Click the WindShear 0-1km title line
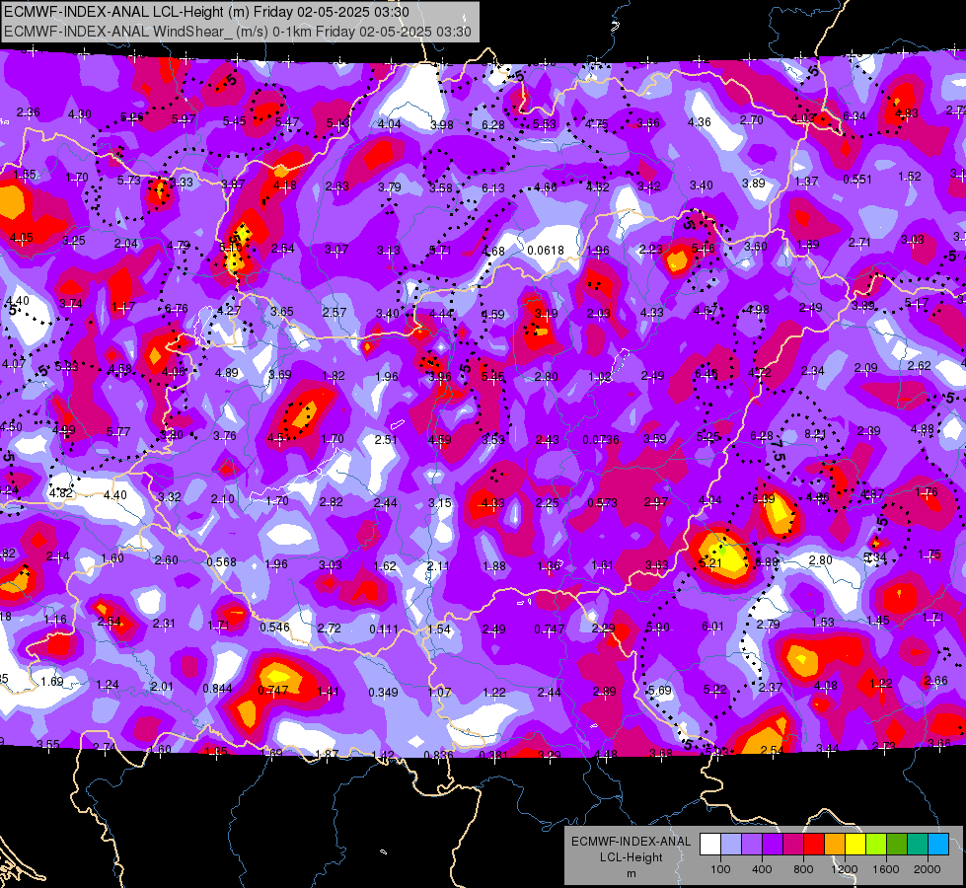 (238, 32)
